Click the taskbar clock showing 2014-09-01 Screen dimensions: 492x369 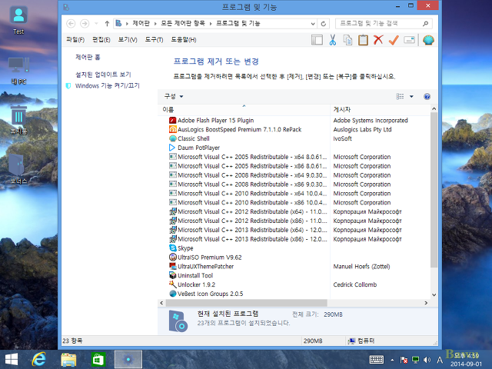(x=466, y=360)
